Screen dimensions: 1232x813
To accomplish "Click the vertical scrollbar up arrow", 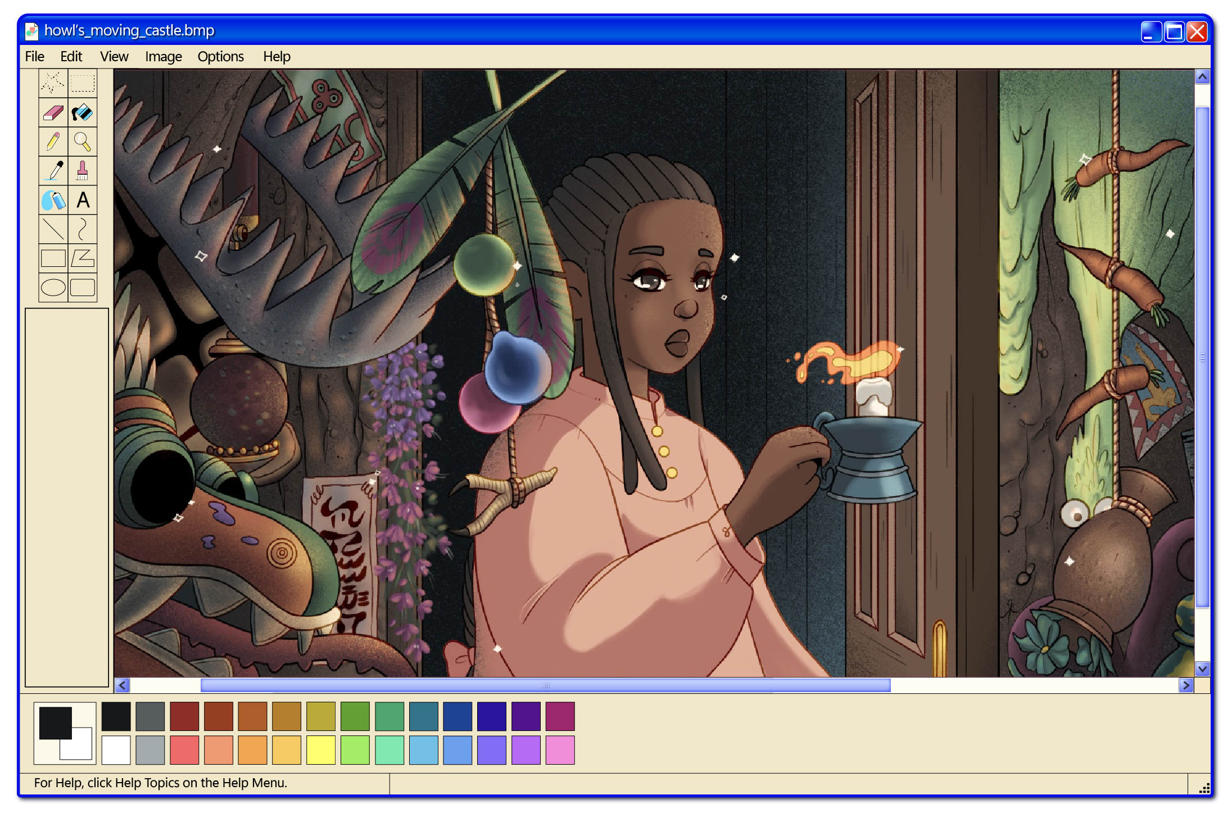I will (x=1202, y=76).
